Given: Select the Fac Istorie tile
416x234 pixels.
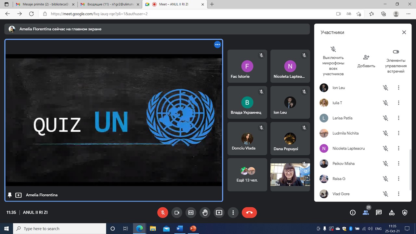Looking at the screenshot, I should pos(247,66).
